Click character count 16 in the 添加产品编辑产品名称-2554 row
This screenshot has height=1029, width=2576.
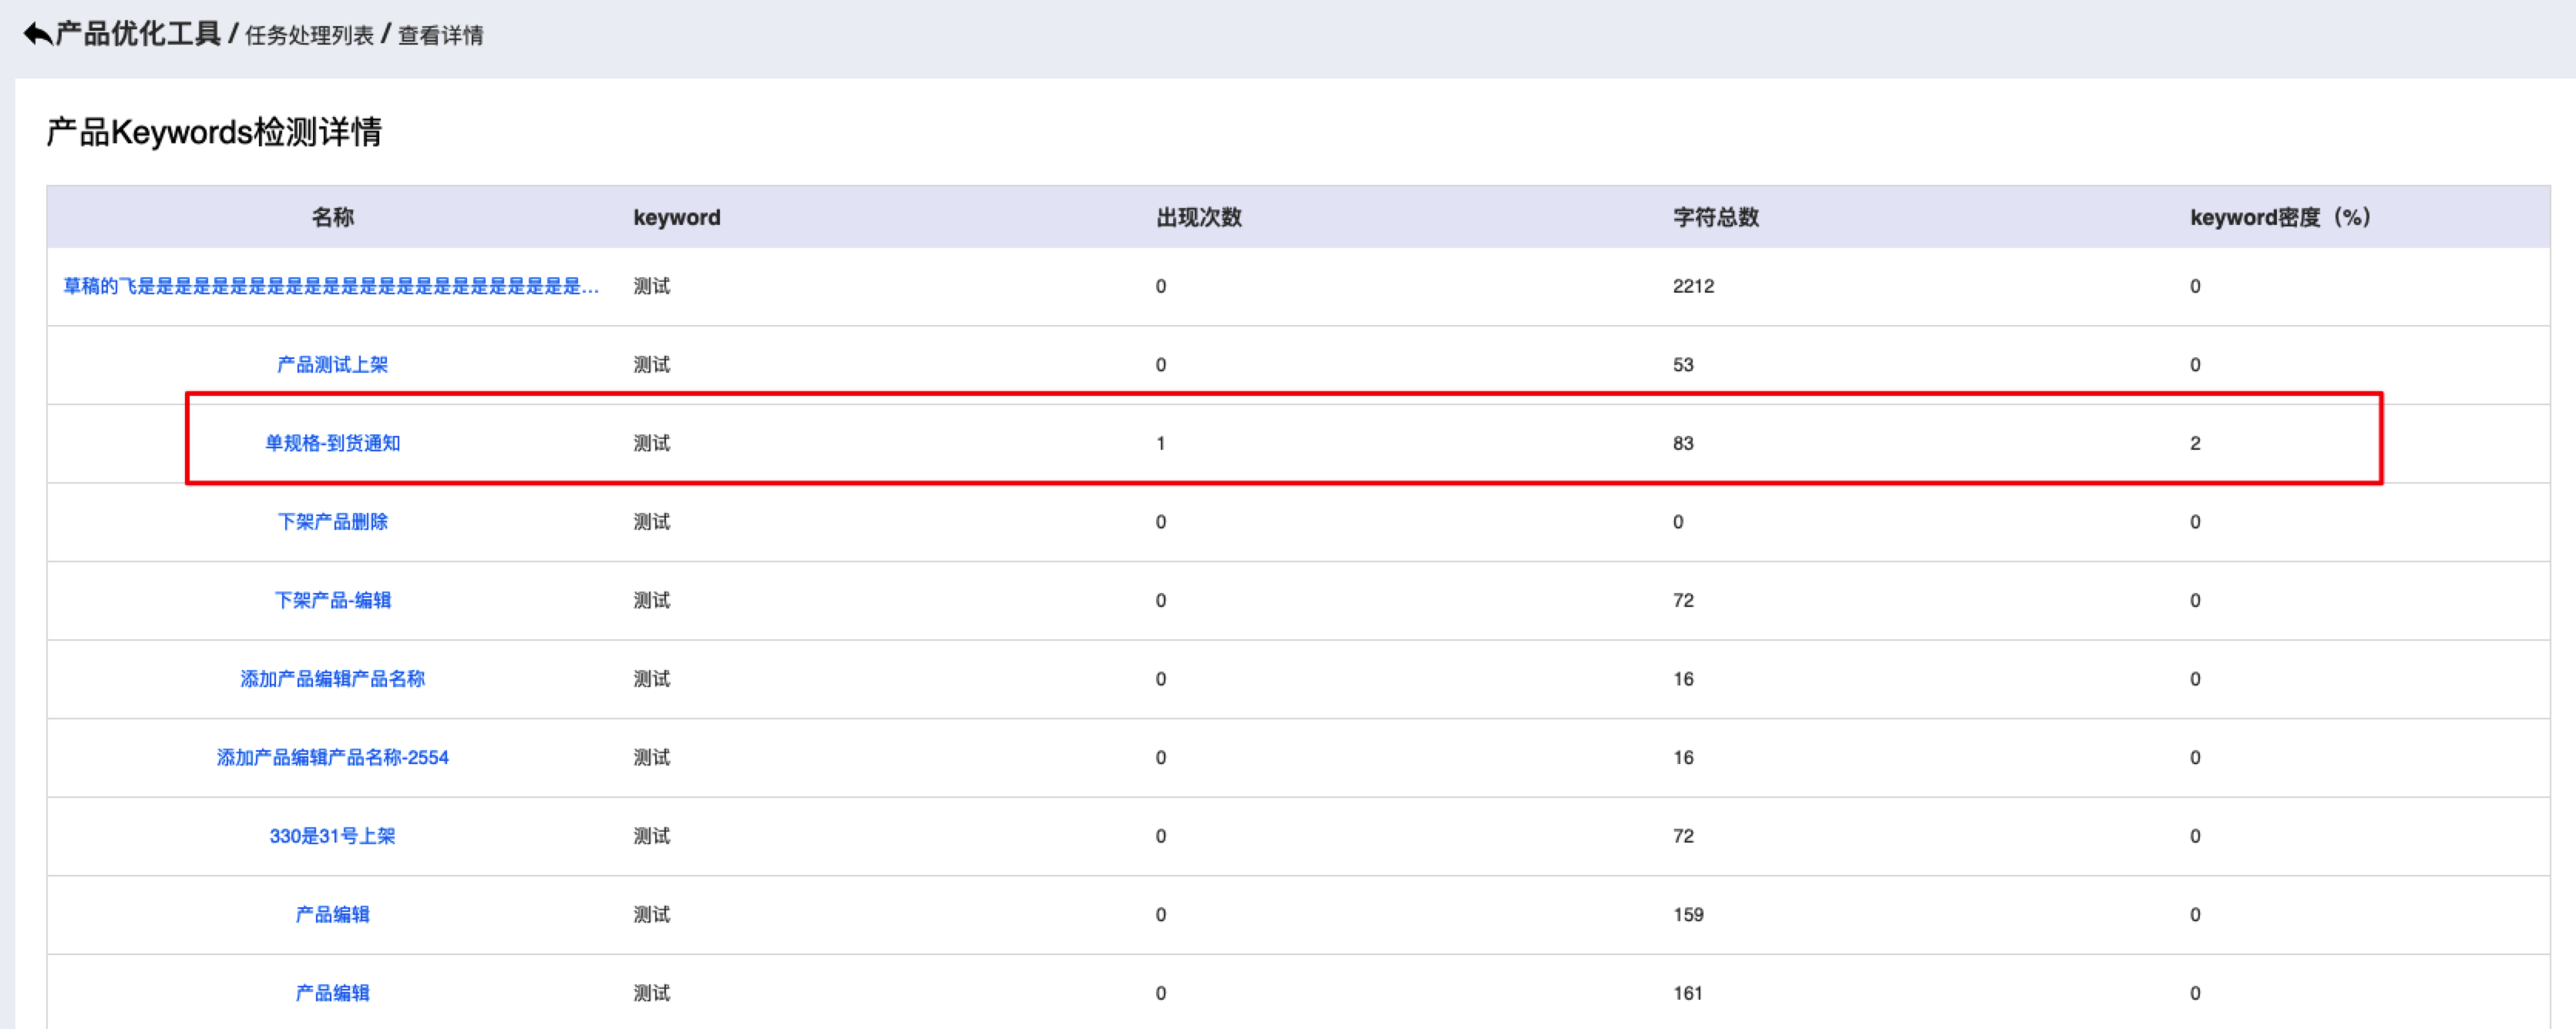coord(1684,757)
